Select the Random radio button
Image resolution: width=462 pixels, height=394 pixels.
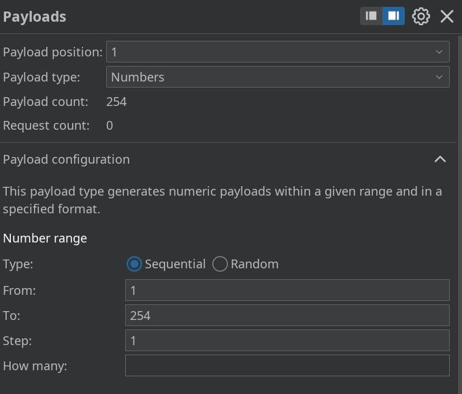(220, 264)
